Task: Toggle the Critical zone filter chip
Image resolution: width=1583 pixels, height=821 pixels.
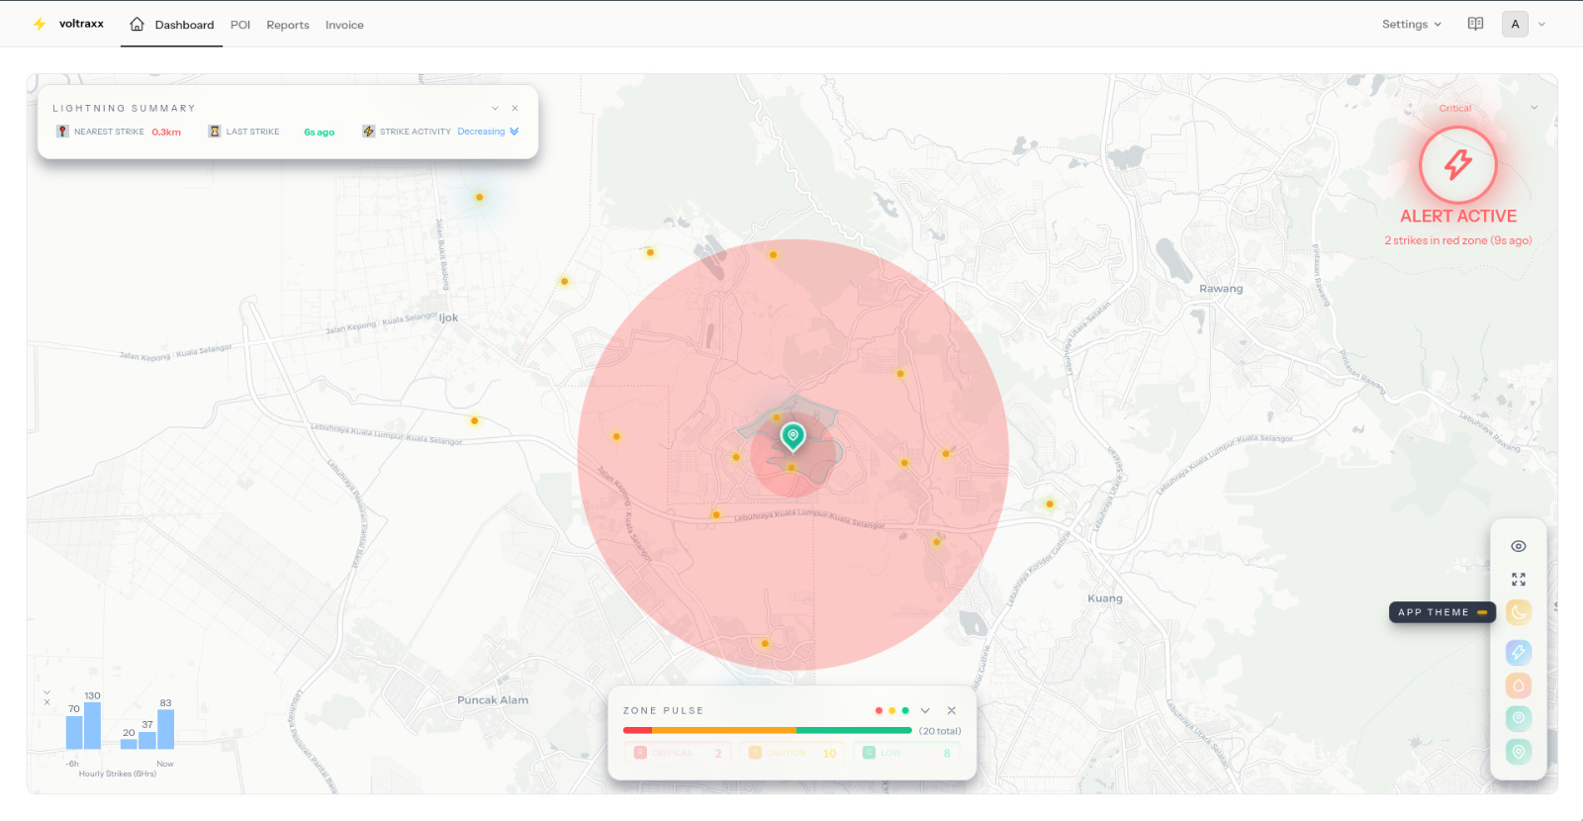Action: [678, 753]
